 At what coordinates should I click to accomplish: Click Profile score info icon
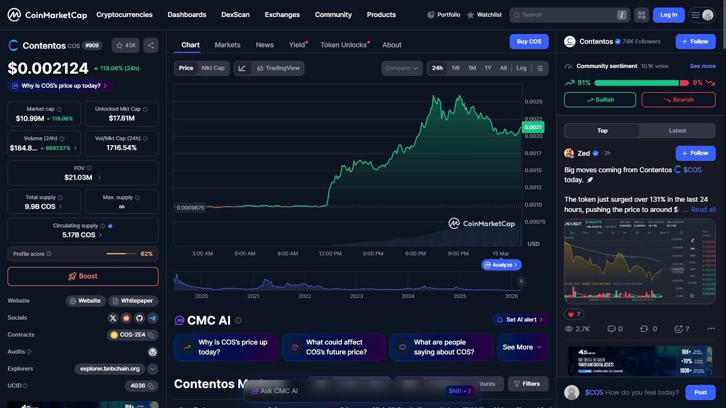pyautogui.click(x=49, y=254)
